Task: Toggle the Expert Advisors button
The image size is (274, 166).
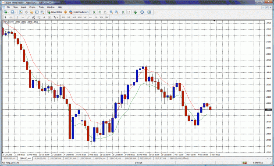Action: 78,12
